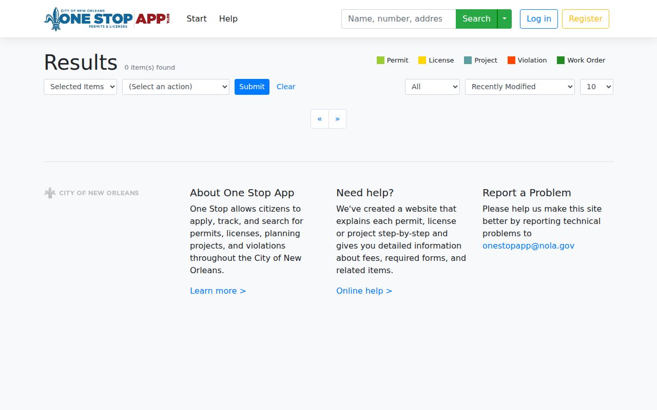657x410 pixels.
Task: Click the green Search button
Action: [476, 19]
